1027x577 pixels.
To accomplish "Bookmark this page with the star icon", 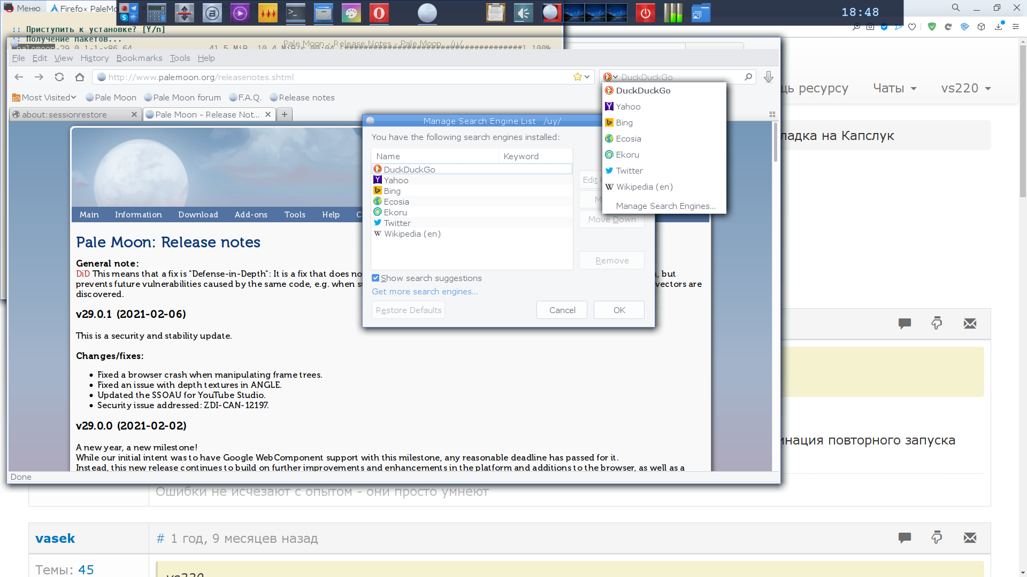I will [x=578, y=77].
